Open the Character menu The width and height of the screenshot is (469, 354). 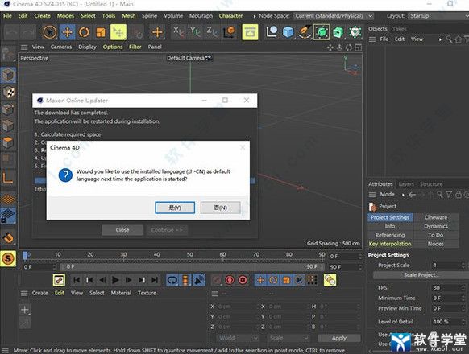pyautogui.click(x=230, y=16)
